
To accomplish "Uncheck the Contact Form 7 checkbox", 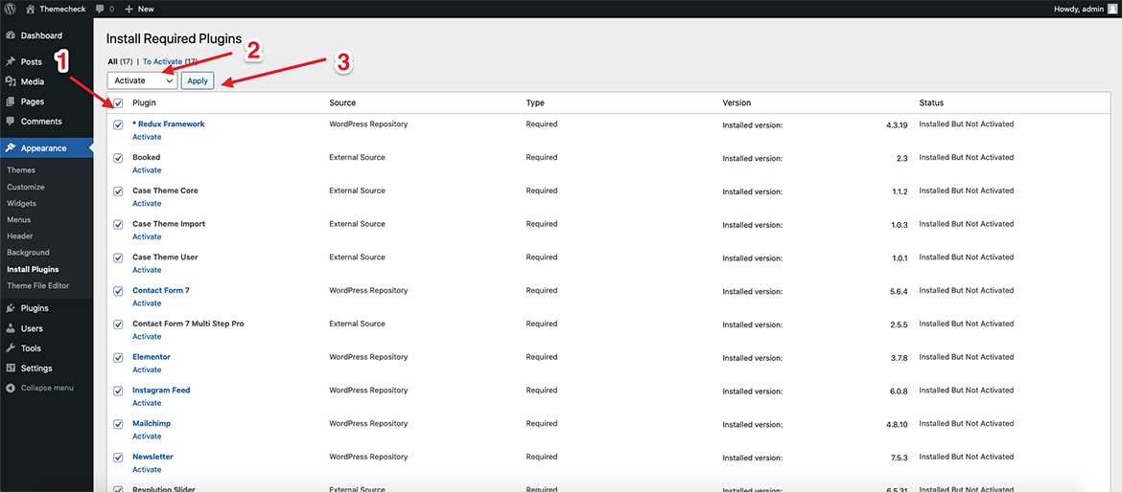I will point(119,291).
